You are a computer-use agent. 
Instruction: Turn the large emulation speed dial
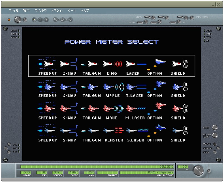point(199,170)
